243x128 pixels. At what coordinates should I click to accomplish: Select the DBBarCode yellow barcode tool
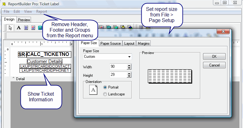pyautogui.click(x=123, y=28)
